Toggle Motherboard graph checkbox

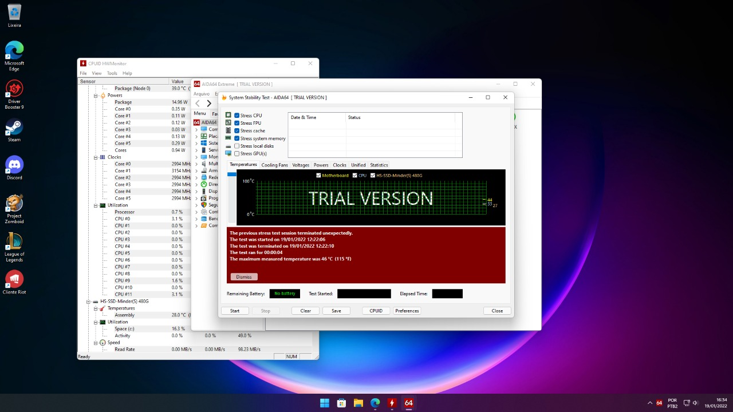point(319,176)
